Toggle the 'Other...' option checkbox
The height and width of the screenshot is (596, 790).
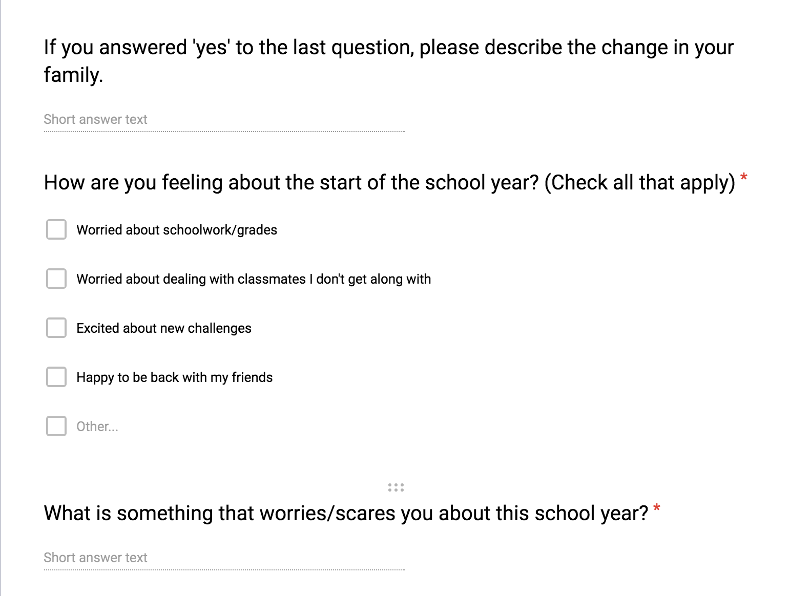[56, 427]
